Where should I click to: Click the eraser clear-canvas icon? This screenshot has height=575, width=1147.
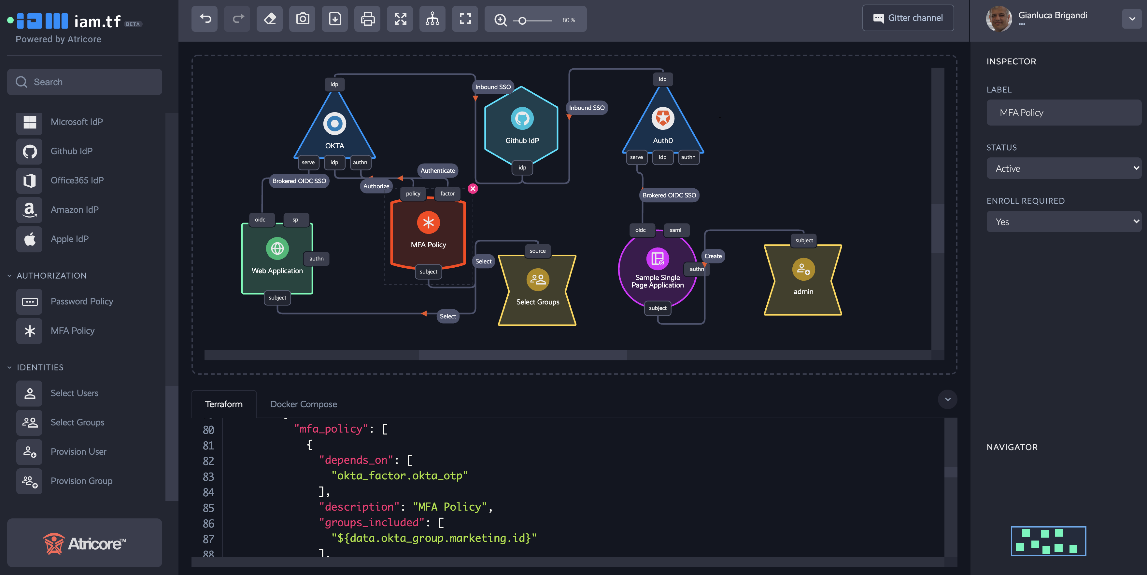(x=269, y=19)
